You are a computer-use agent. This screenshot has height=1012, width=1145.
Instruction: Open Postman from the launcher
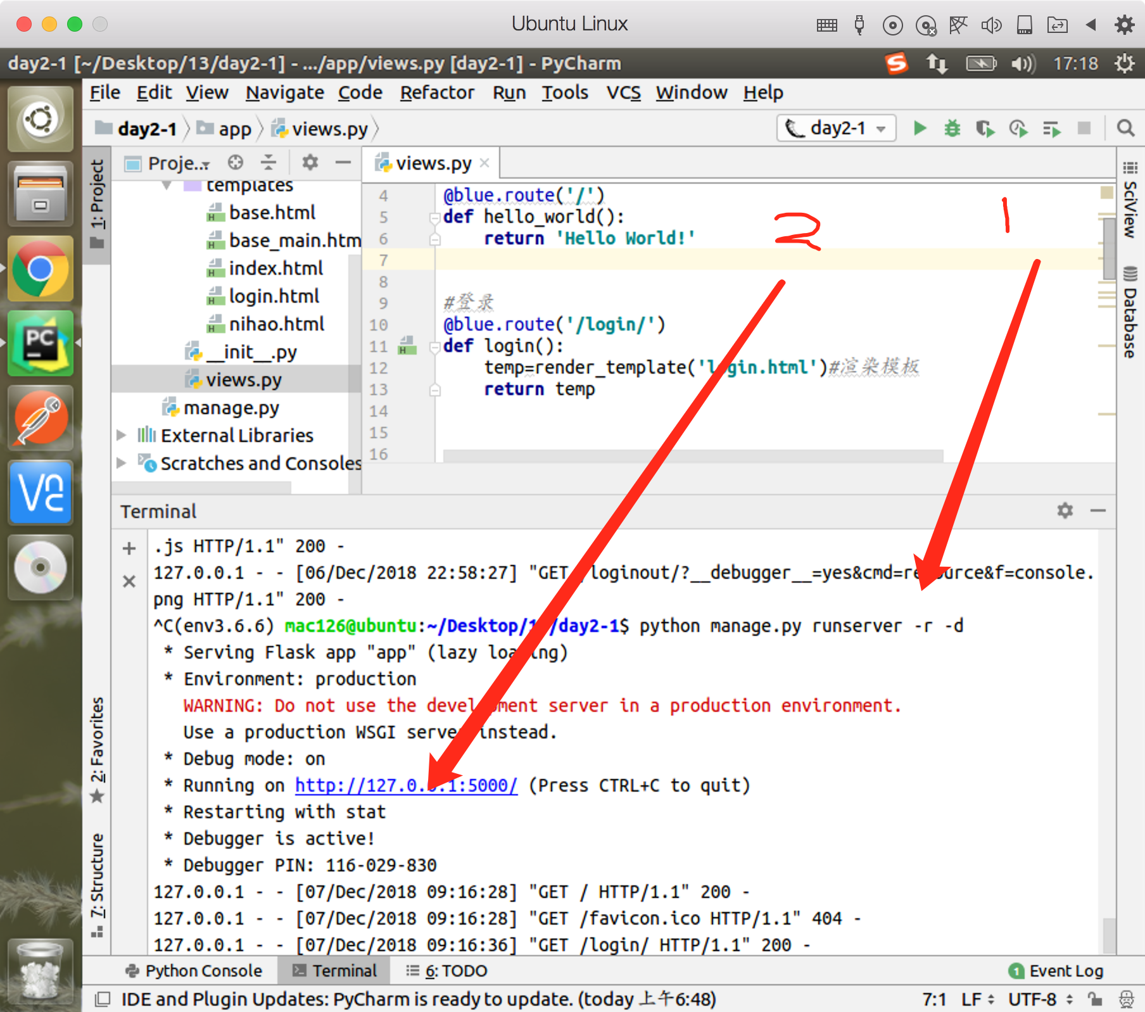pos(41,419)
